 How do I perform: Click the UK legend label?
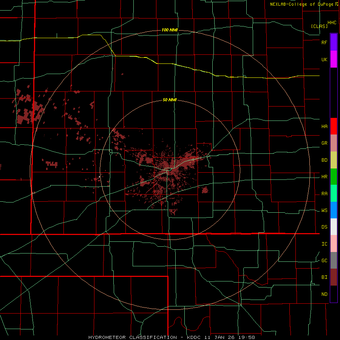(x=324, y=60)
